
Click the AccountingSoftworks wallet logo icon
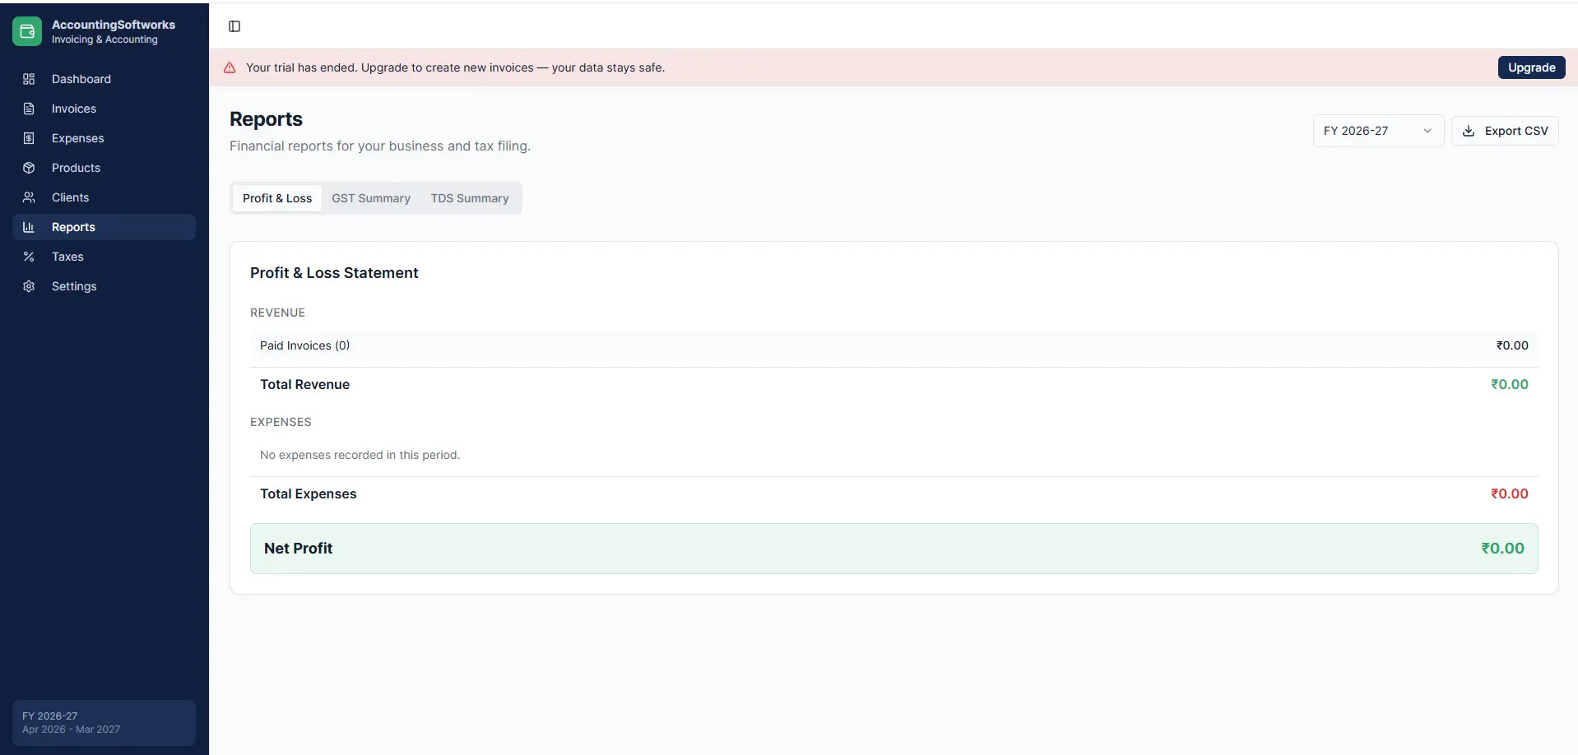27,31
